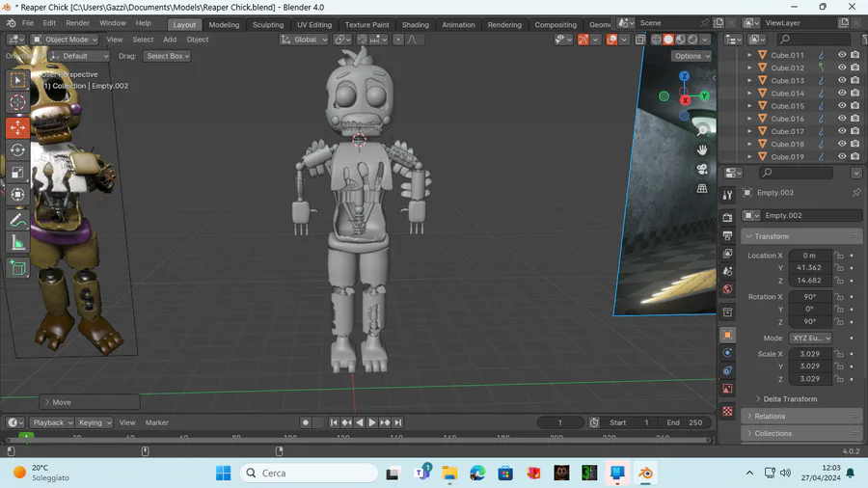
Task: Open the Render menu
Action: pyautogui.click(x=77, y=23)
